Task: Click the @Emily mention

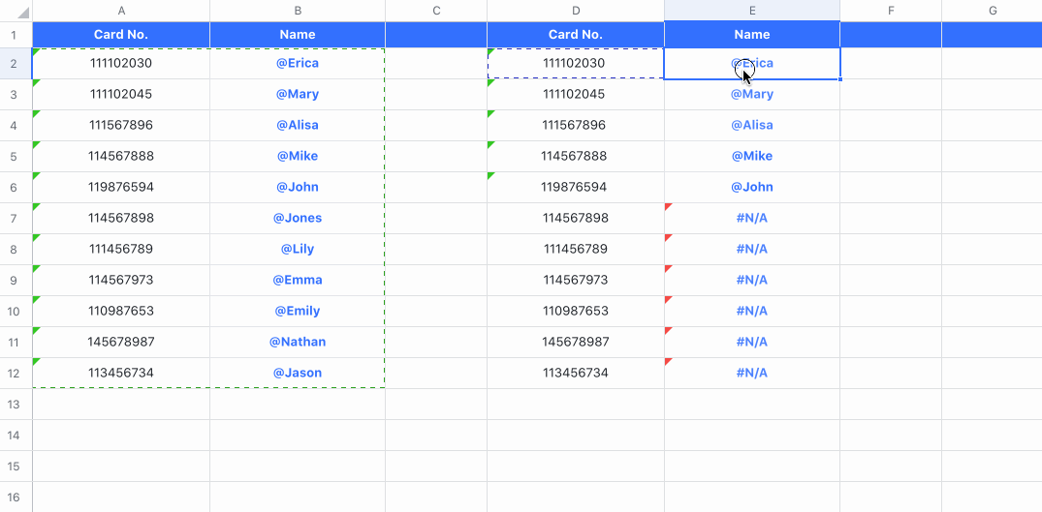Action: coord(298,311)
